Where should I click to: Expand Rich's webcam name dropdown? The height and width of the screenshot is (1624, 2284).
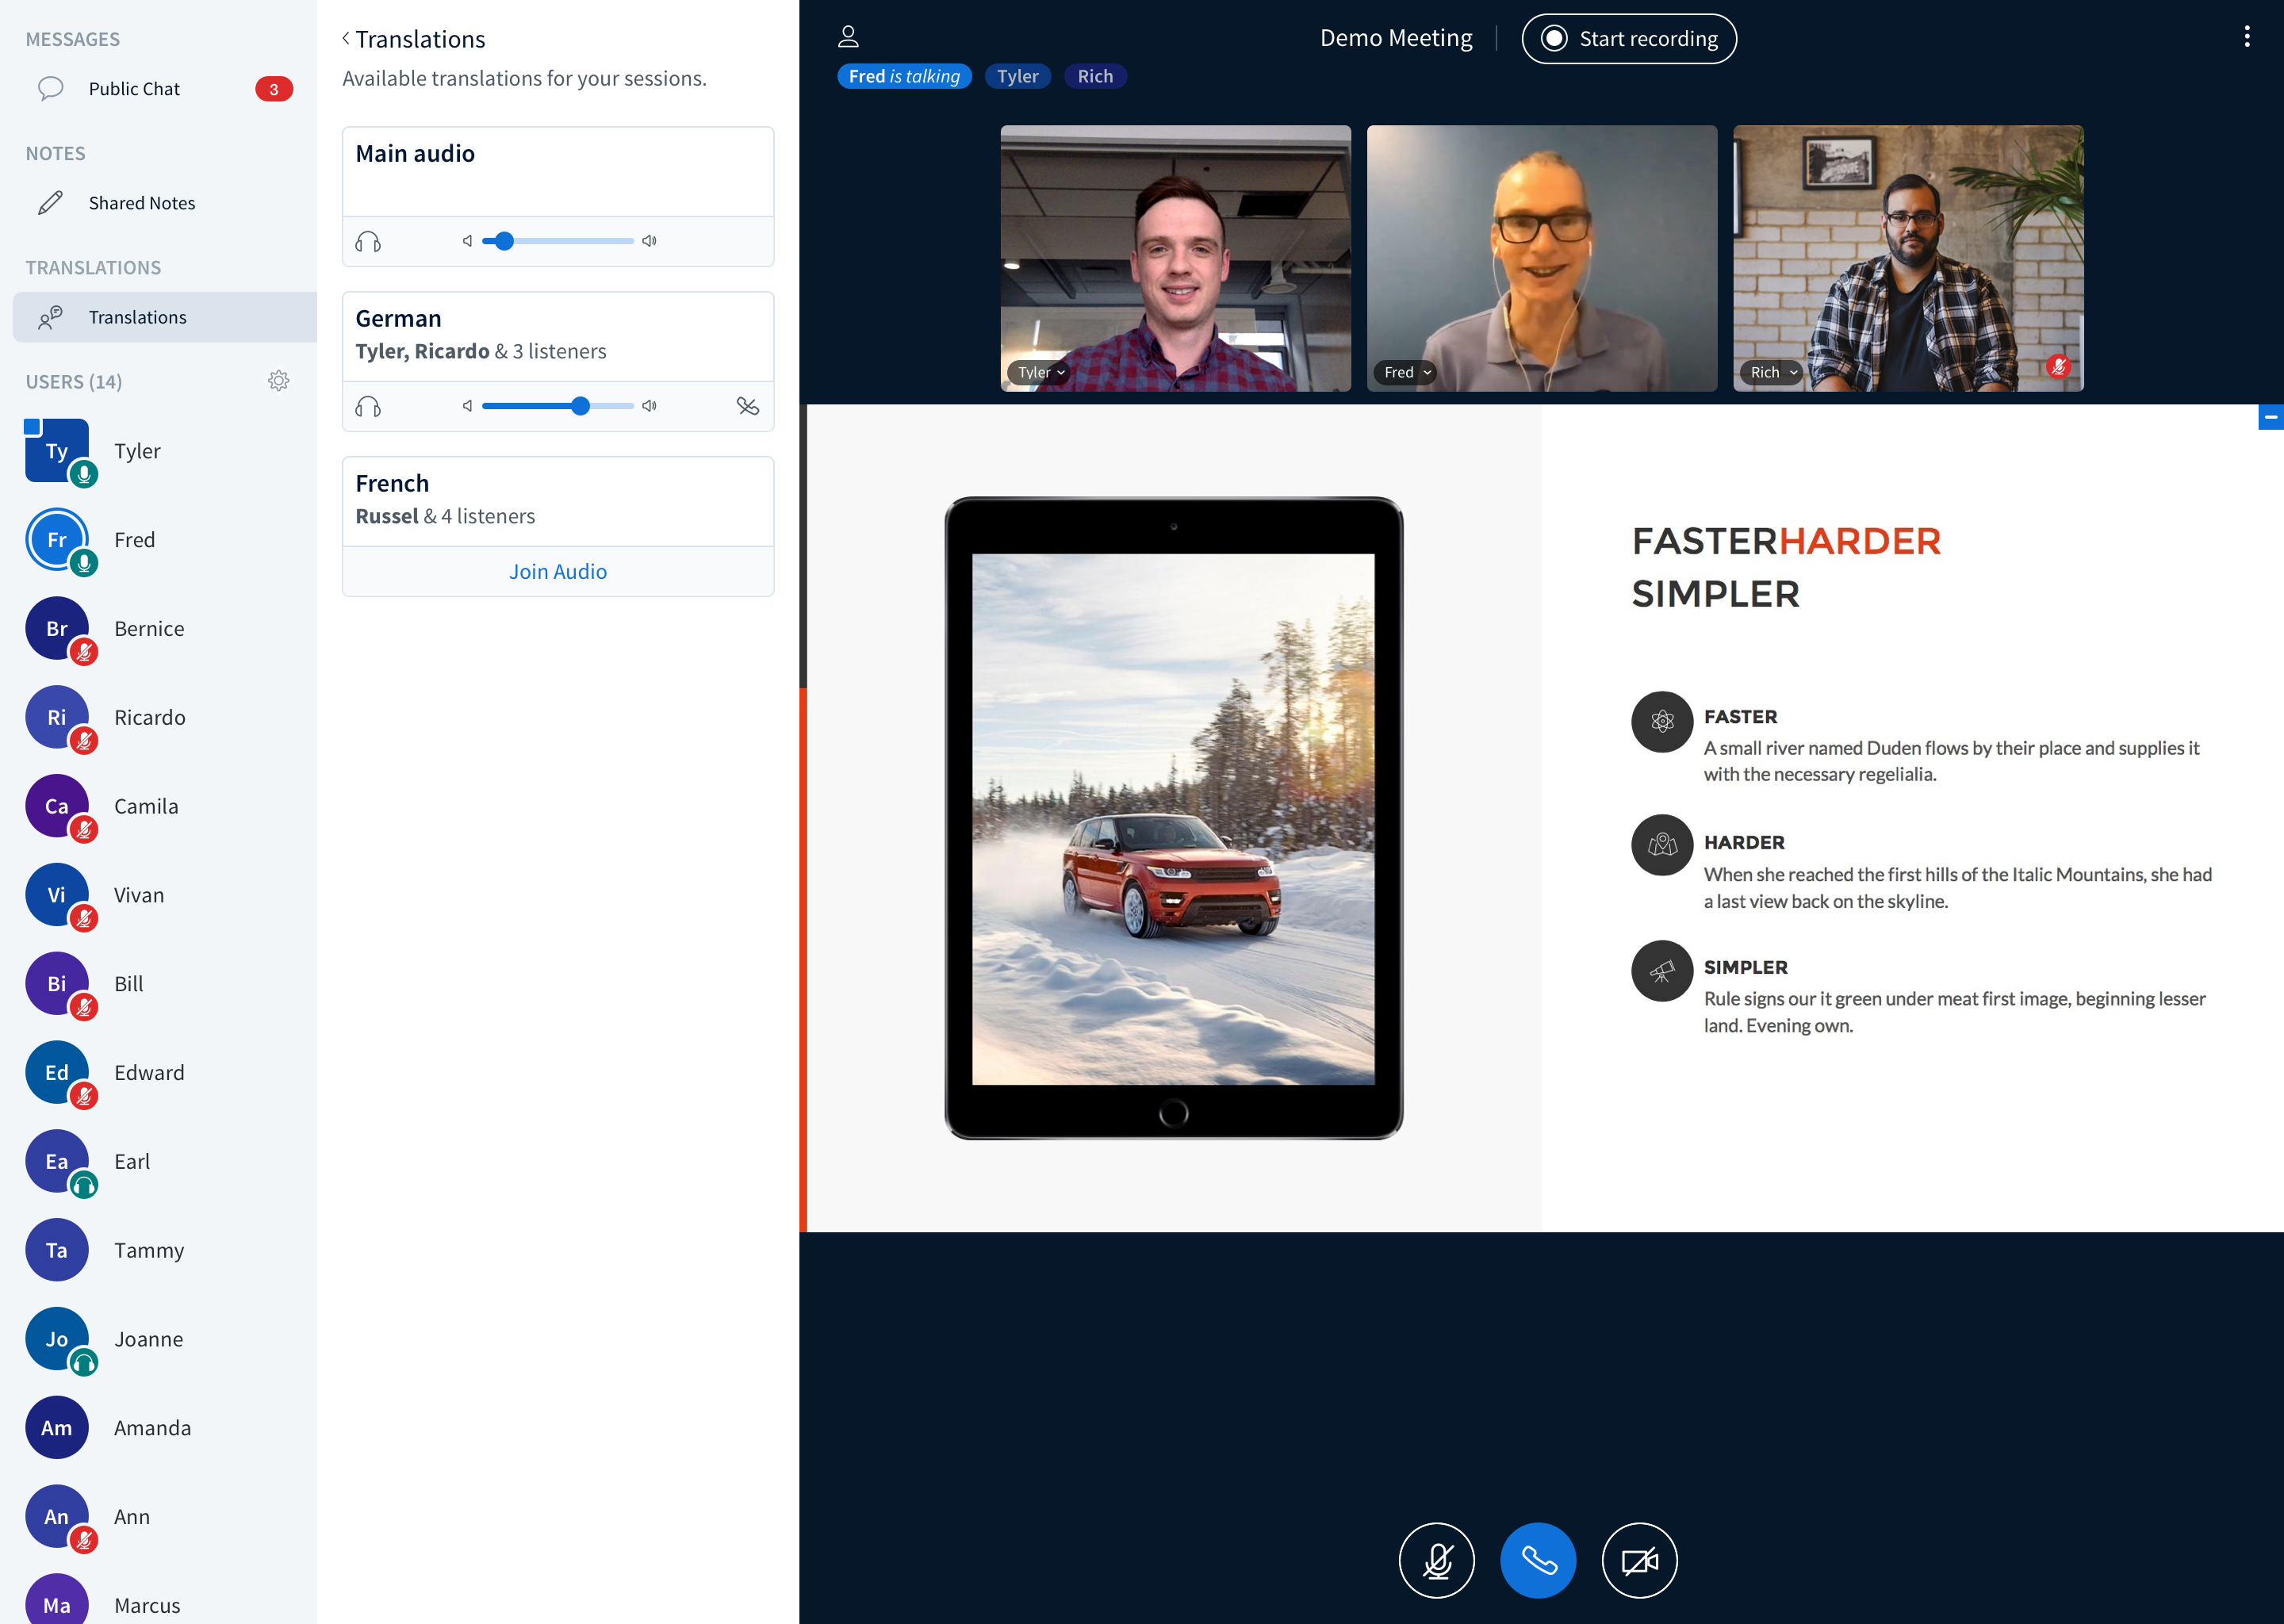(x=1773, y=372)
